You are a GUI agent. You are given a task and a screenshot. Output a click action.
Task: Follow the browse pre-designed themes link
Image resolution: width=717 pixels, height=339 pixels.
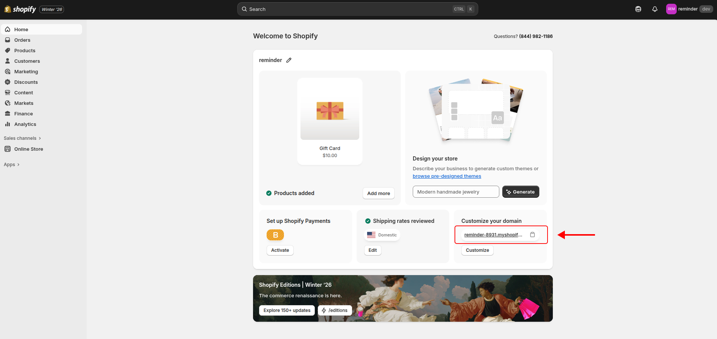(447, 176)
